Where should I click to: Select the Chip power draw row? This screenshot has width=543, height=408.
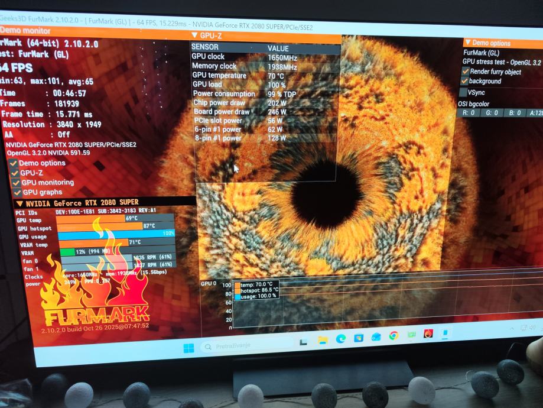[x=266, y=103]
